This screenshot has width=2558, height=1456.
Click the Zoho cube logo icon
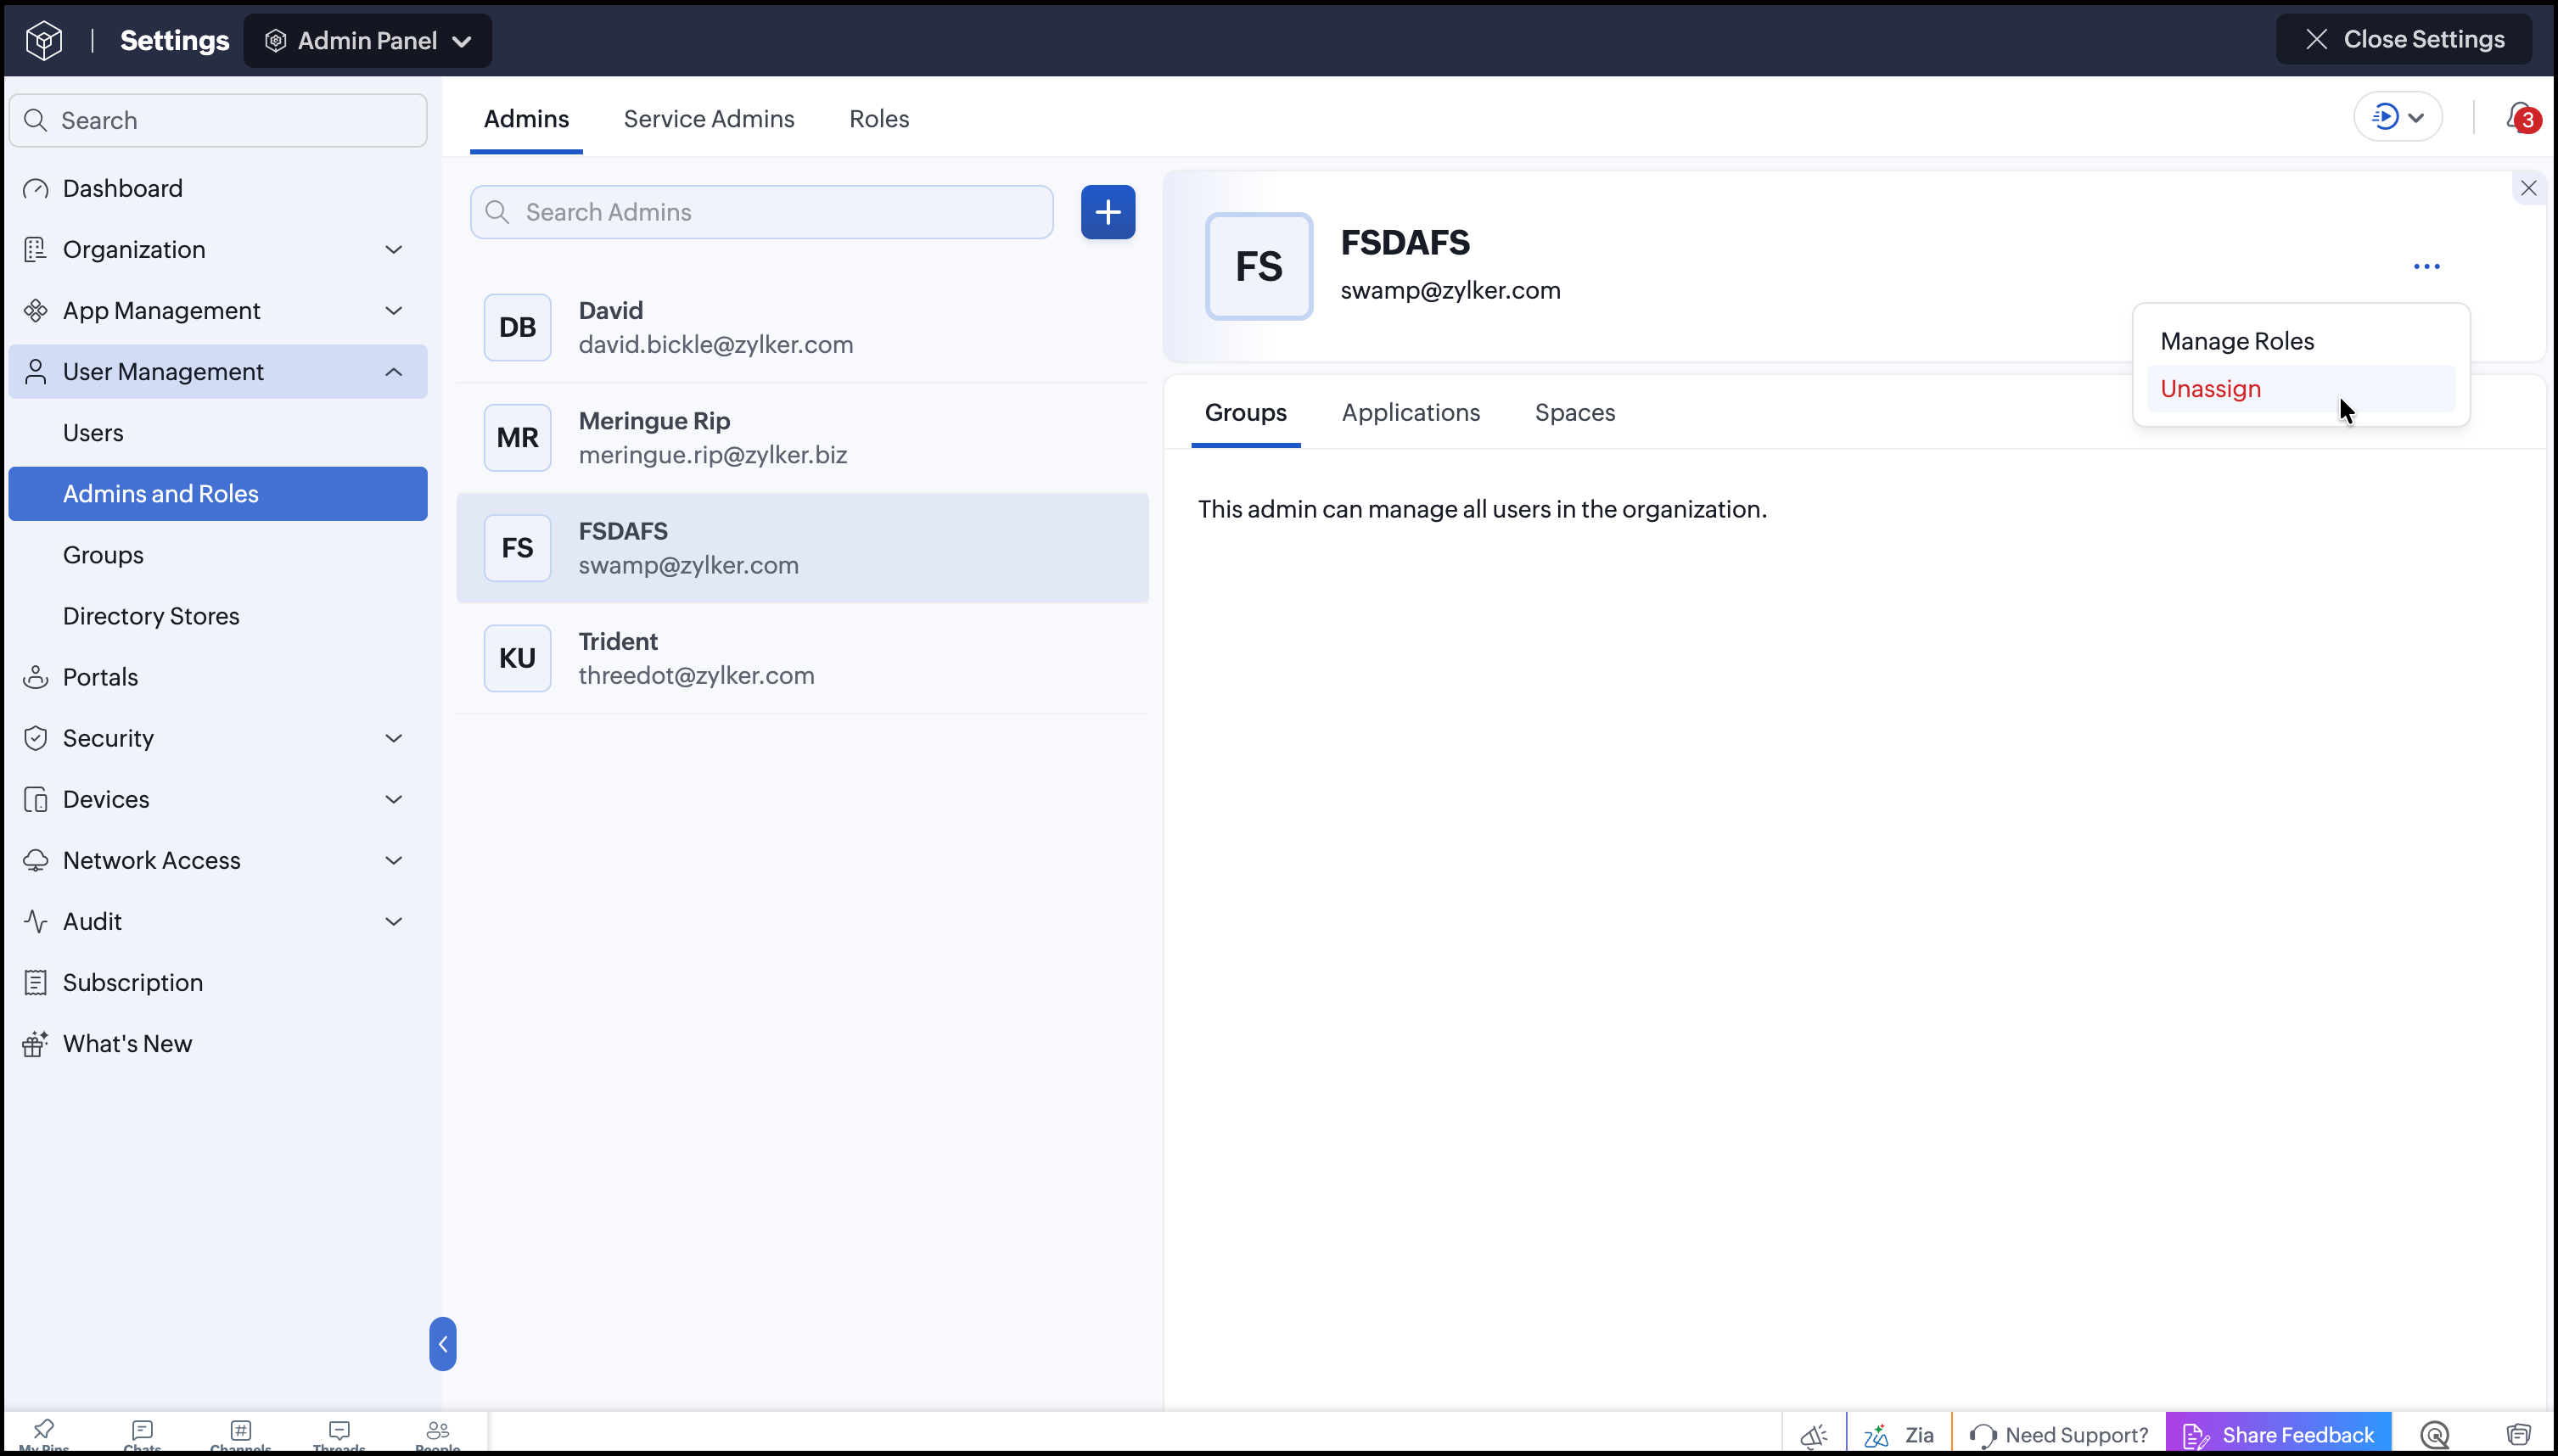44,40
